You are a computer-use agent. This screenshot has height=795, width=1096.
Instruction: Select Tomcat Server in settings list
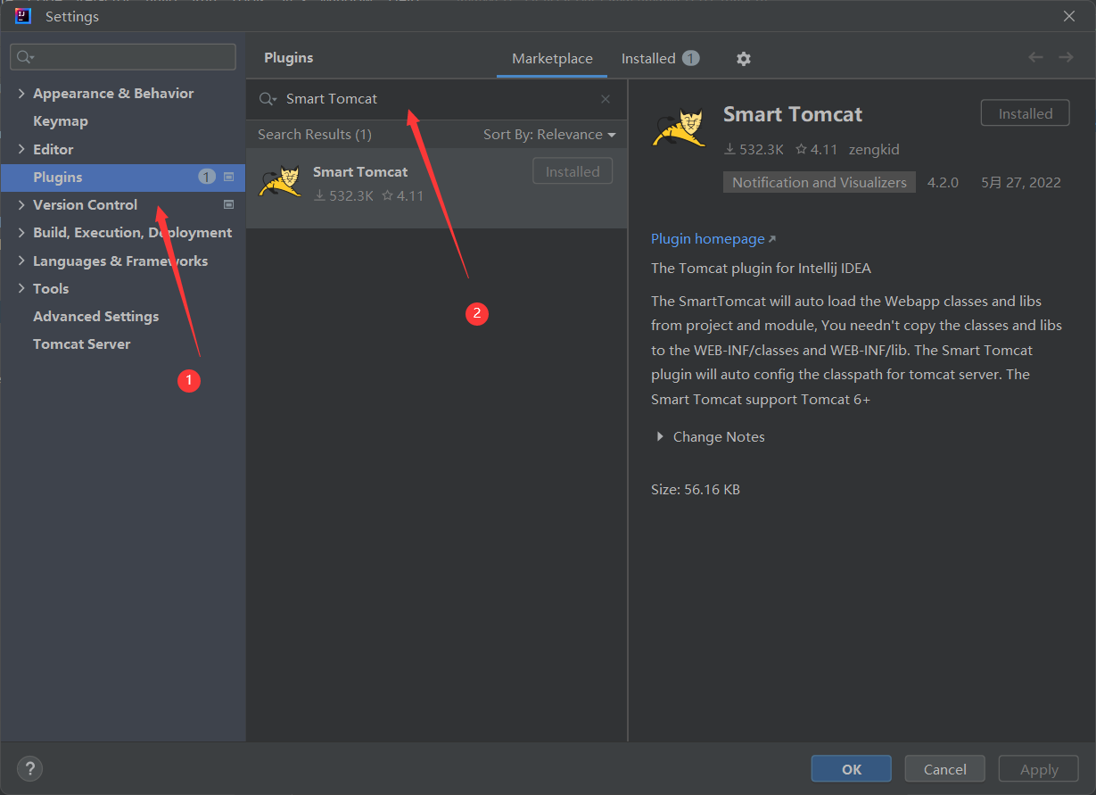coord(82,344)
